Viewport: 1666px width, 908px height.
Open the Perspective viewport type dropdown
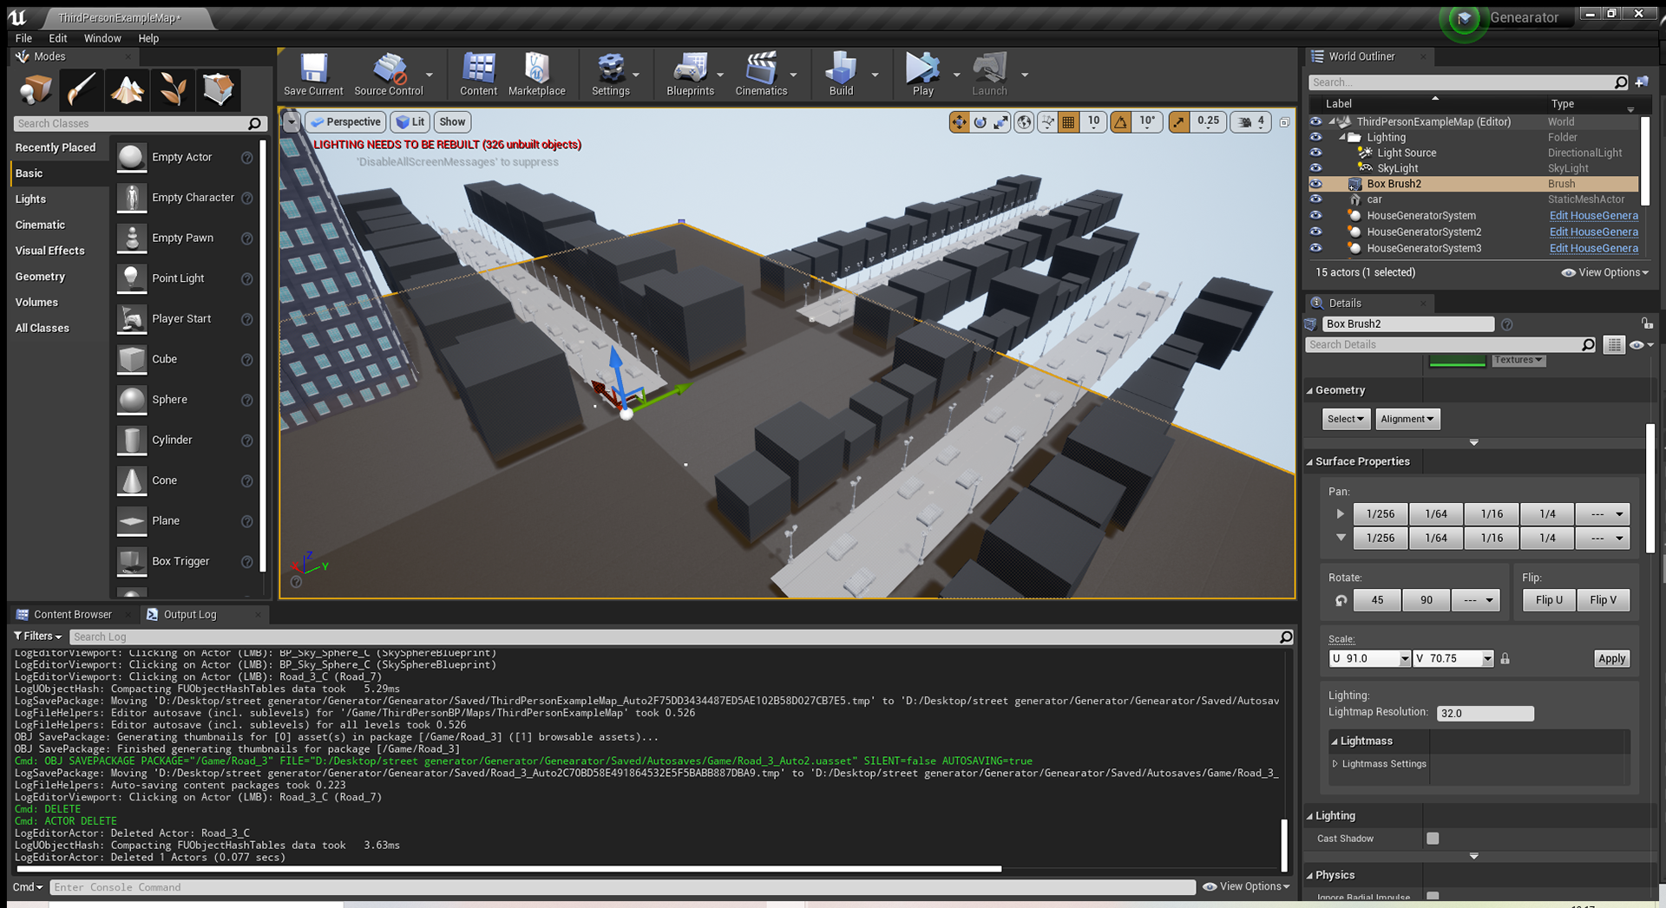[x=346, y=122]
